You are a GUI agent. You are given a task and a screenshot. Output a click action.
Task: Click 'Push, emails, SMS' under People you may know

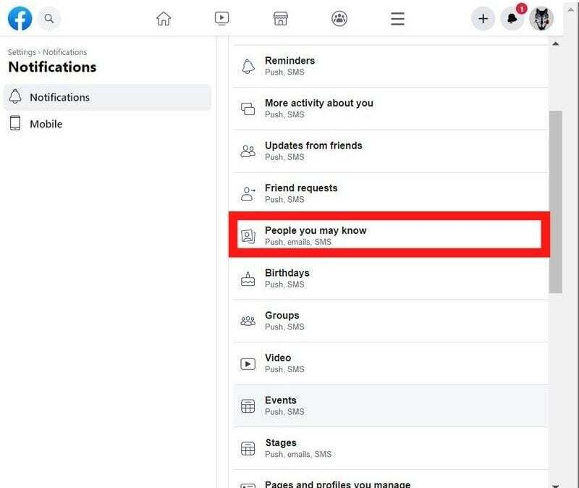click(298, 242)
